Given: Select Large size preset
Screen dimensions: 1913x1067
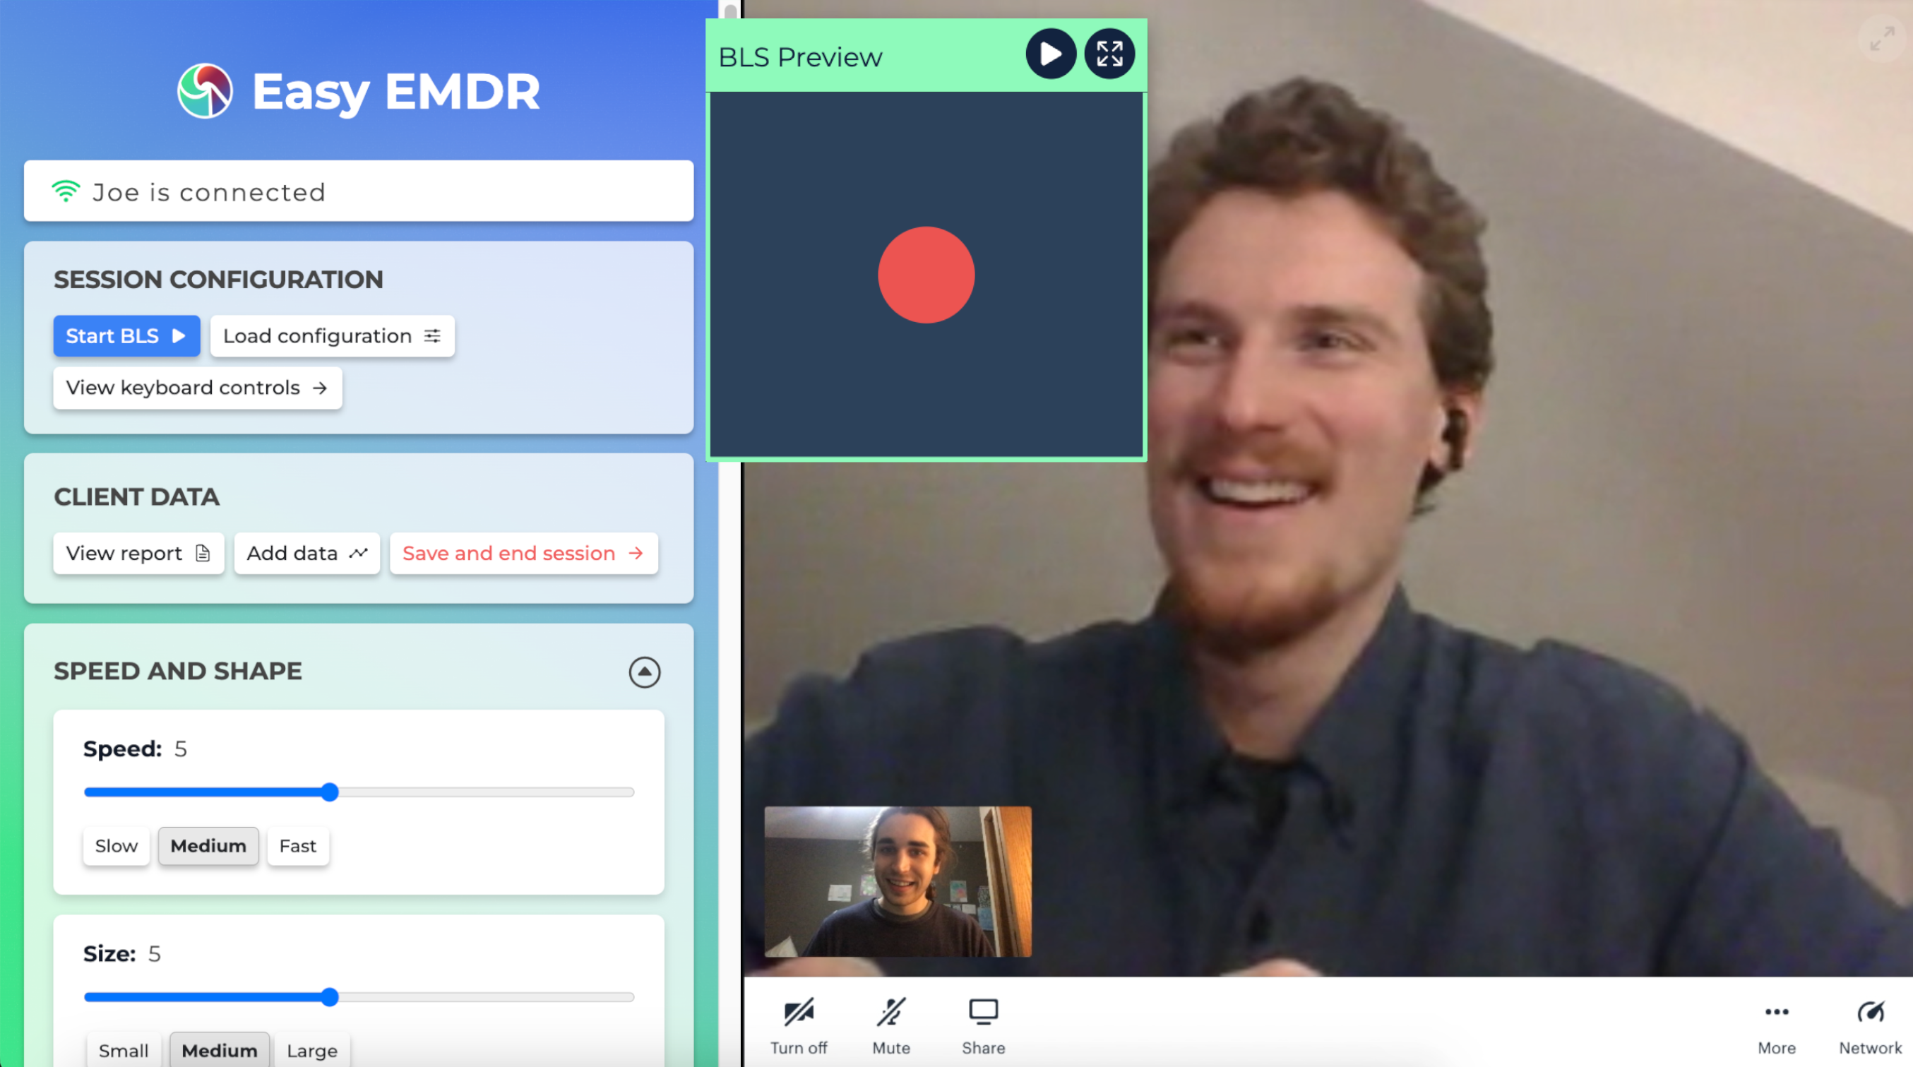Looking at the screenshot, I should point(311,1049).
